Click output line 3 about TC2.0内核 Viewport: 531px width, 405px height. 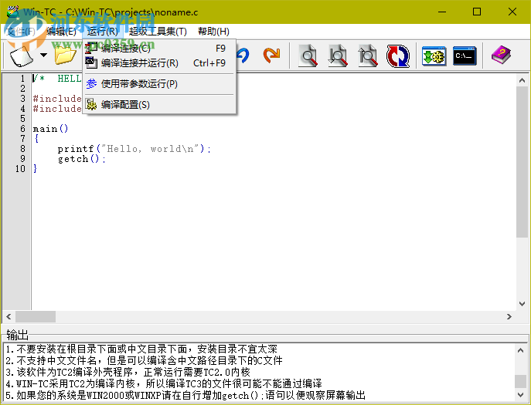pyautogui.click(x=128, y=372)
